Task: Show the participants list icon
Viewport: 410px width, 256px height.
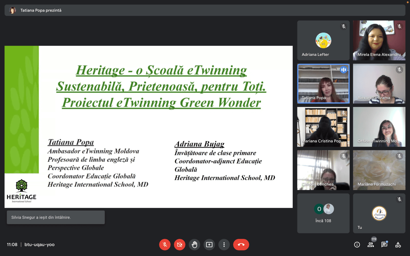Action: tap(370, 245)
